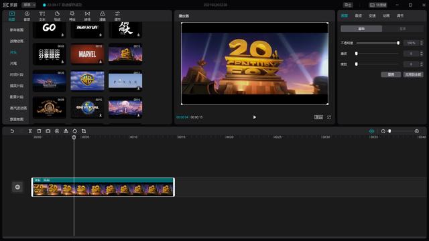
Task: Toggle the track button left of the clip
Action: (x=17, y=187)
